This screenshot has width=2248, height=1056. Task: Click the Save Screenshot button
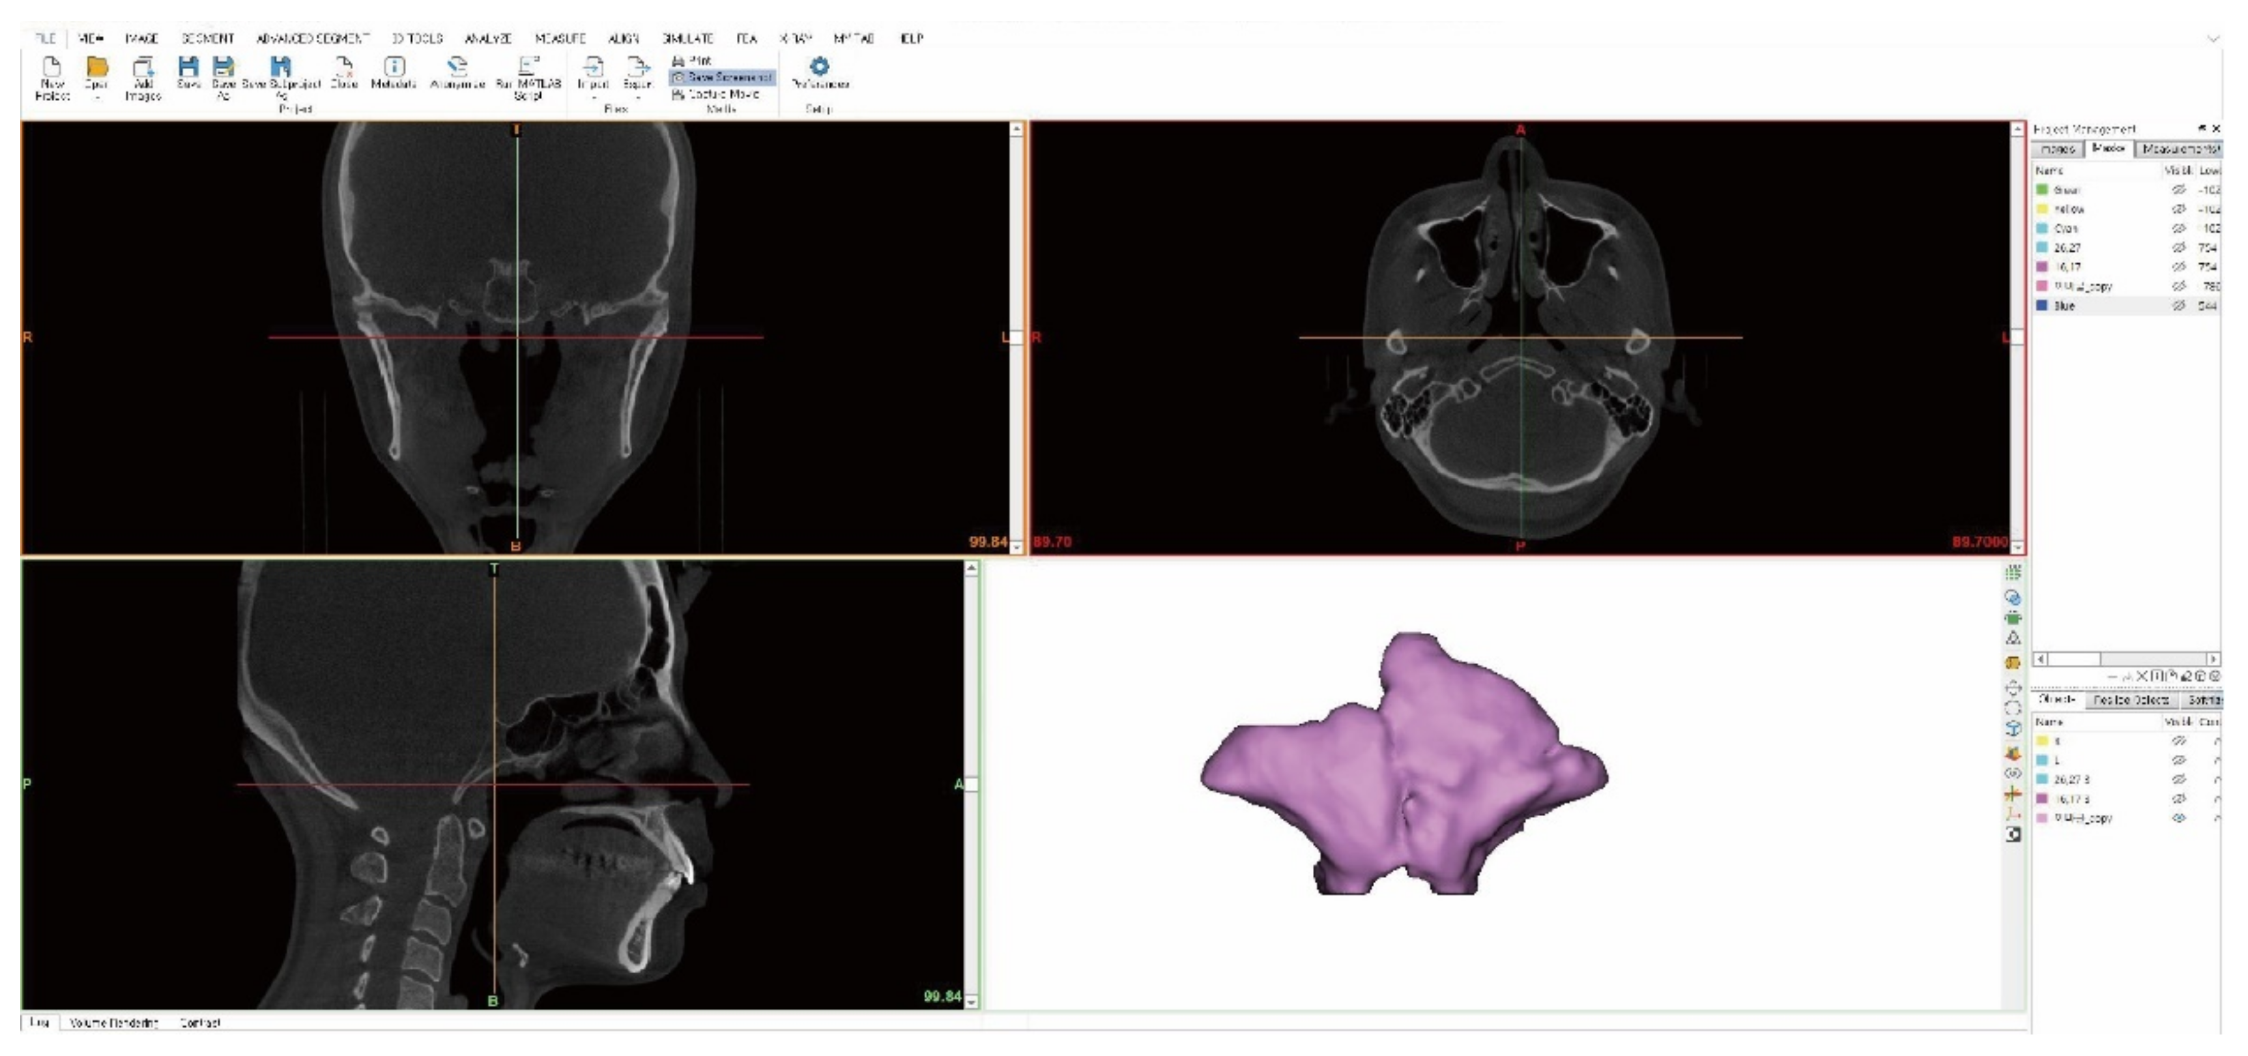(x=722, y=78)
